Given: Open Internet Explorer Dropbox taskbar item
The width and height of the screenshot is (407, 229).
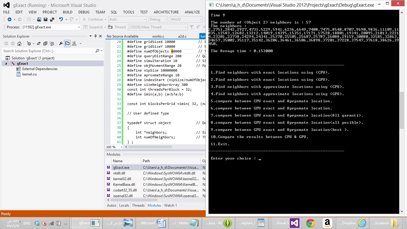Looking at the screenshot, I should click(x=353, y=223).
